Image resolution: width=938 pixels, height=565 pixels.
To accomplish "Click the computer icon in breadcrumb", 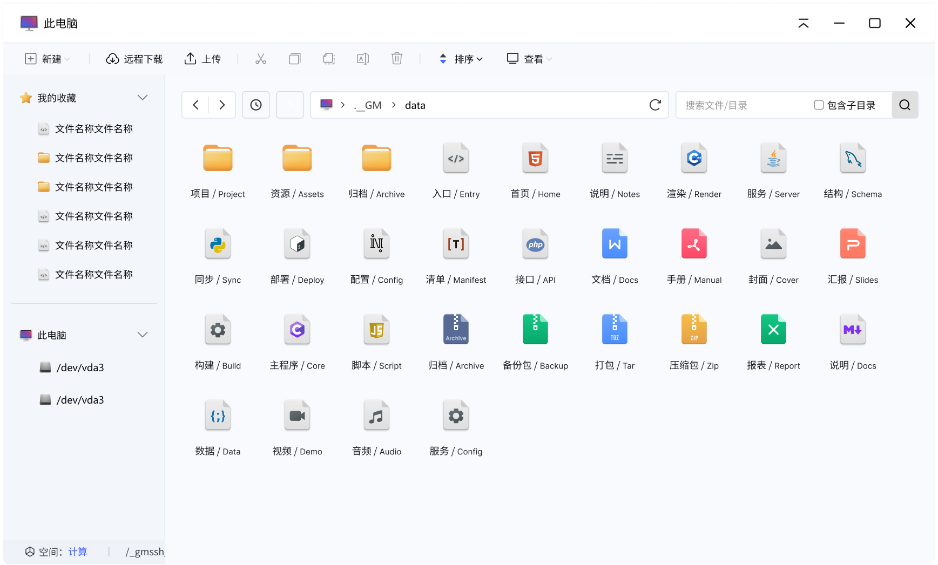I will (x=326, y=104).
